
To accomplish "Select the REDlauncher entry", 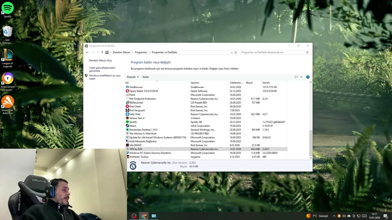I will point(136,103).
